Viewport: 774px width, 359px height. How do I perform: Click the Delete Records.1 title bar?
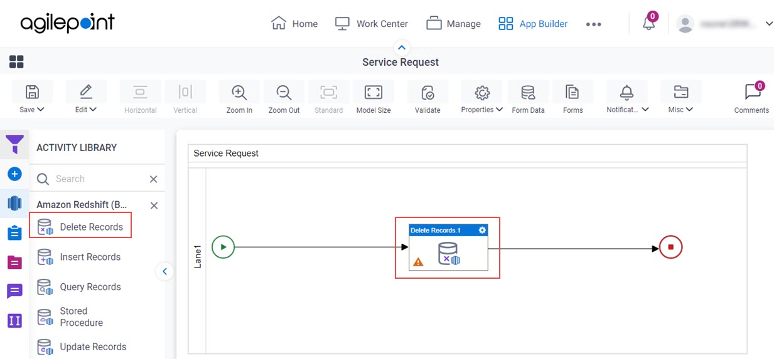448,230
